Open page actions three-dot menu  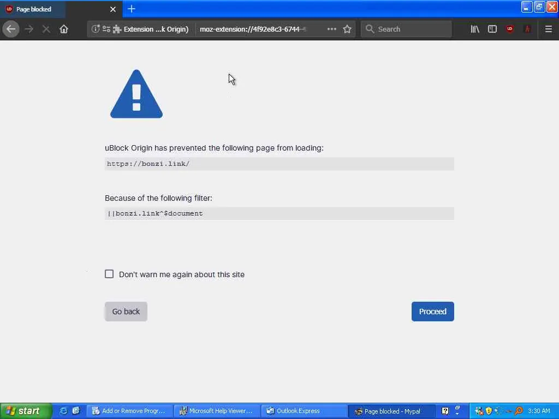[331, 29]
